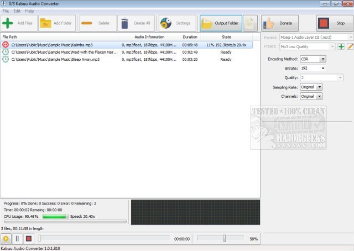Click the 58% volume value
The height and width of the screenshot is (251, 354).
[253, 239]
